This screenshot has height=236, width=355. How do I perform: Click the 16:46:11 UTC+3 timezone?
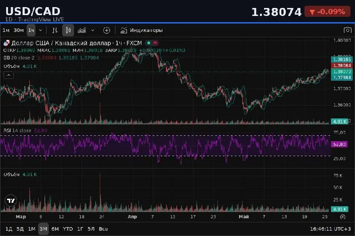330,229
